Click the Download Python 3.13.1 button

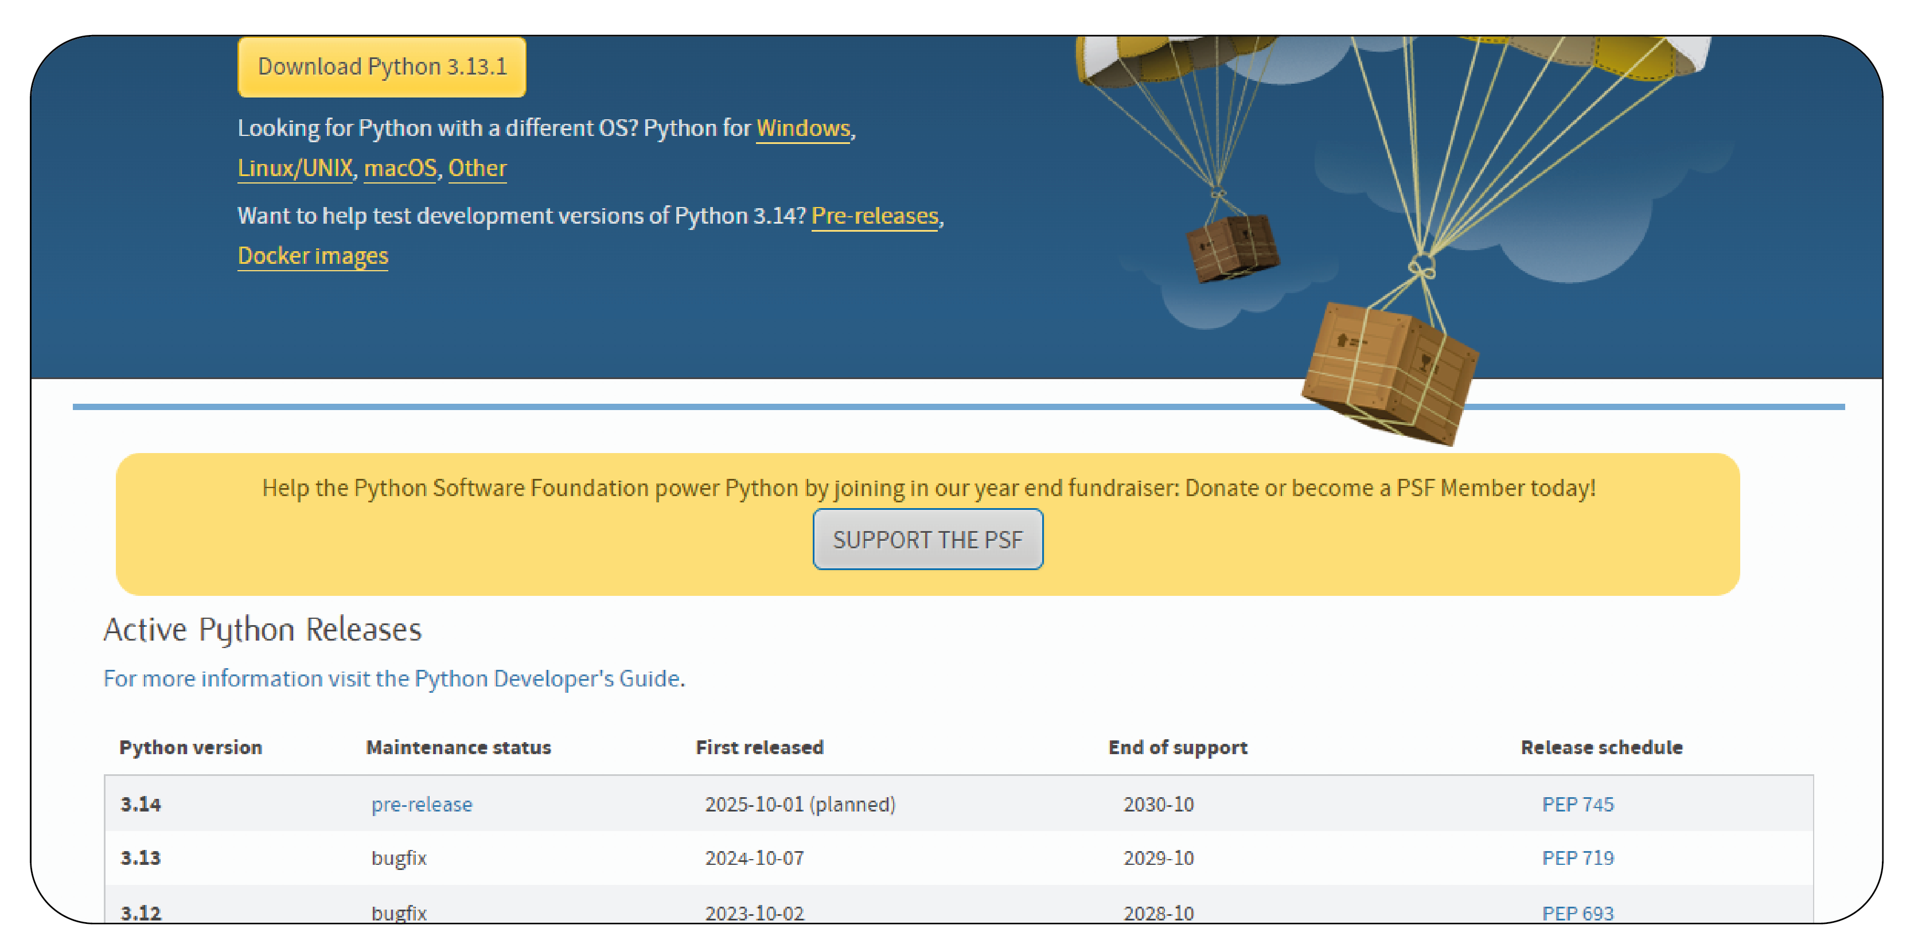click(x=382, y=67)
